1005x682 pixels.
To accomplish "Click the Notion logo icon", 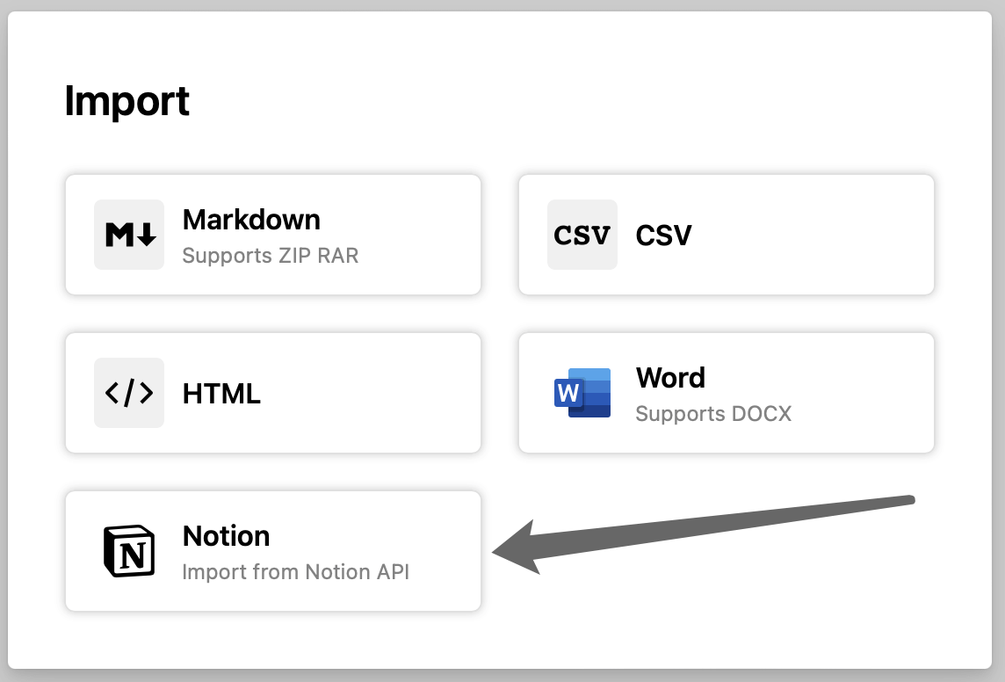I will 128,551.
